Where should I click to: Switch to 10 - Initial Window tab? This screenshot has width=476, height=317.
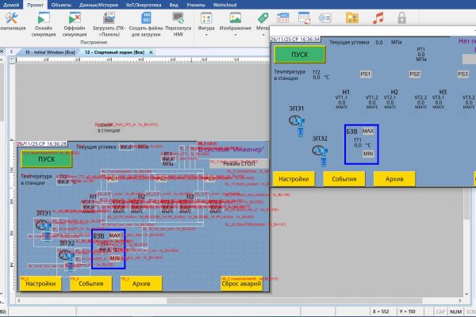point(50,52)
